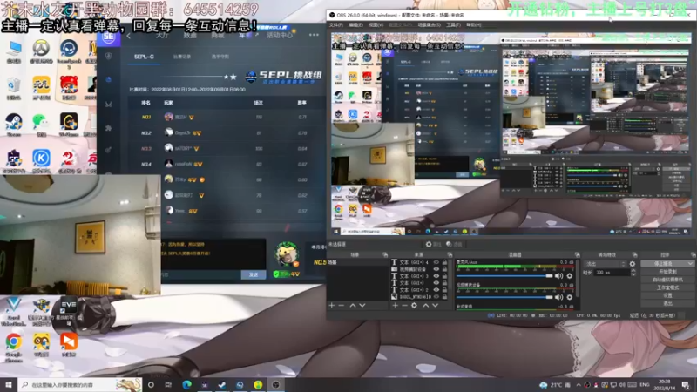Image resolution: width=697 pixels, height=392 pixels.
Task: Open the Steam desktop shortcut
Action: [14, 125]
